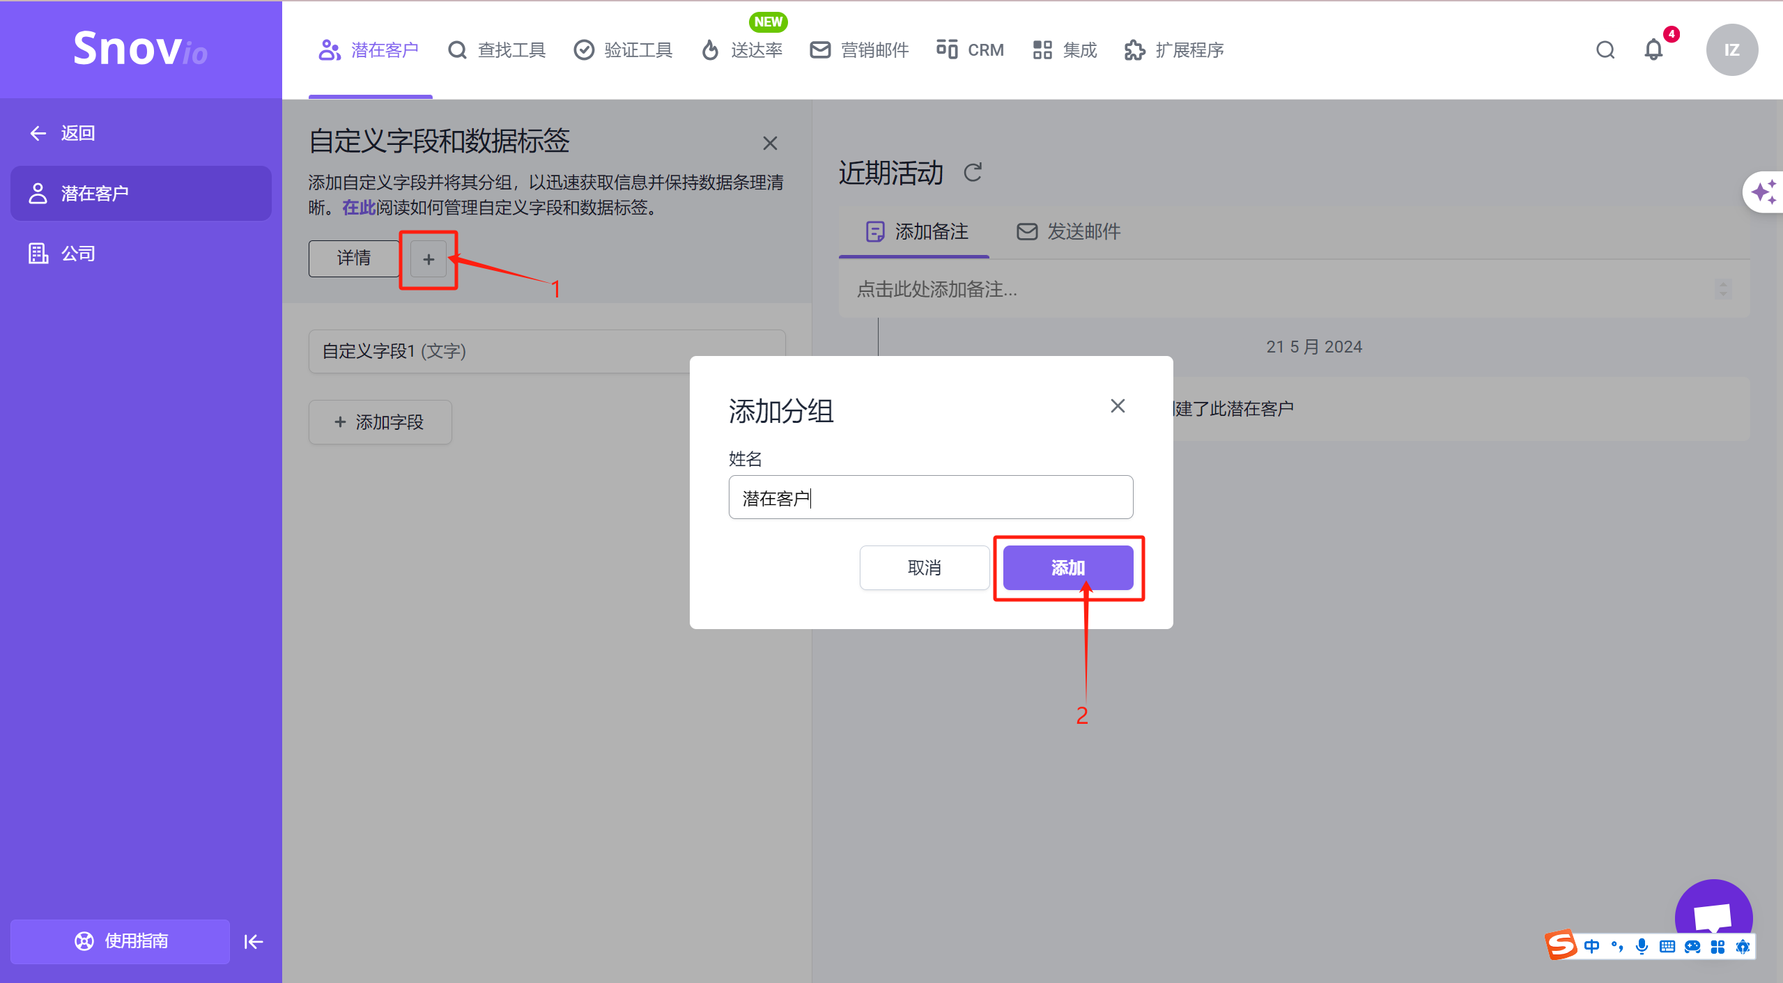Open the IZ user avatar menu

[1731, 50]
